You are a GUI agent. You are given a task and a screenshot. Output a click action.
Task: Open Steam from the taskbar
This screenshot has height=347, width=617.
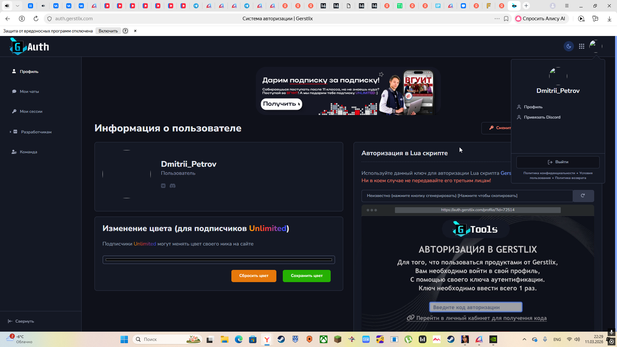point(281,339)
